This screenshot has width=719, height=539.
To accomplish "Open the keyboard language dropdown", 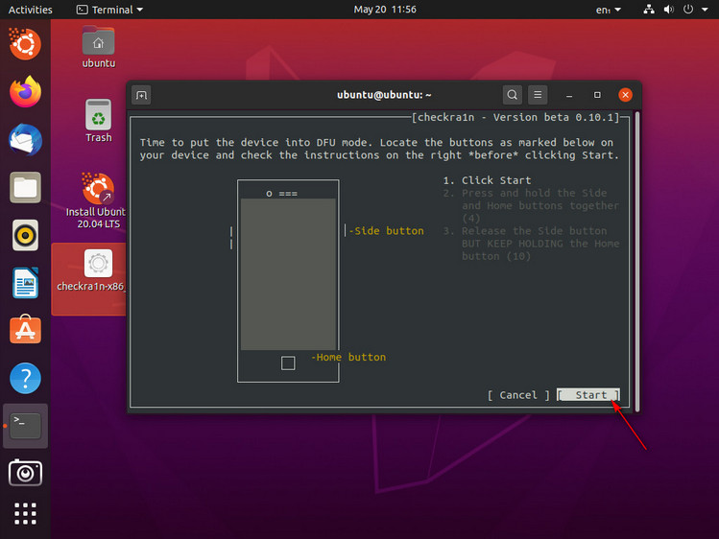I will coord(608,10).
